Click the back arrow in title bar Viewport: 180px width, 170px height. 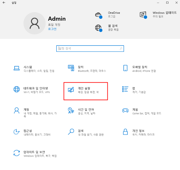(x=4, y=3)
